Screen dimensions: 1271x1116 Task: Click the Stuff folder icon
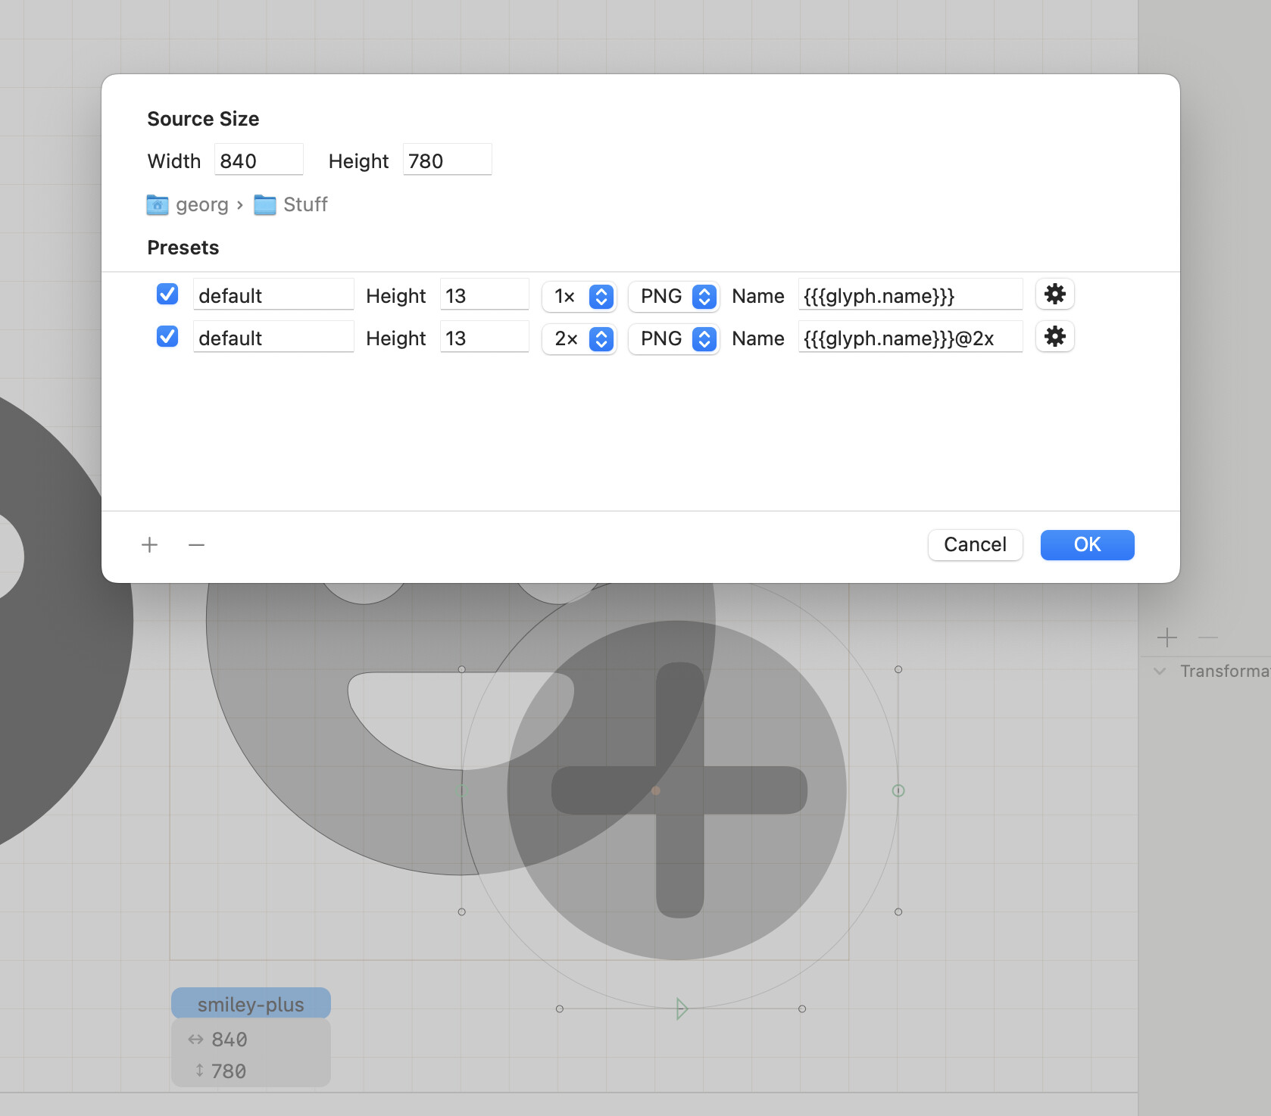tap(265, 205)
